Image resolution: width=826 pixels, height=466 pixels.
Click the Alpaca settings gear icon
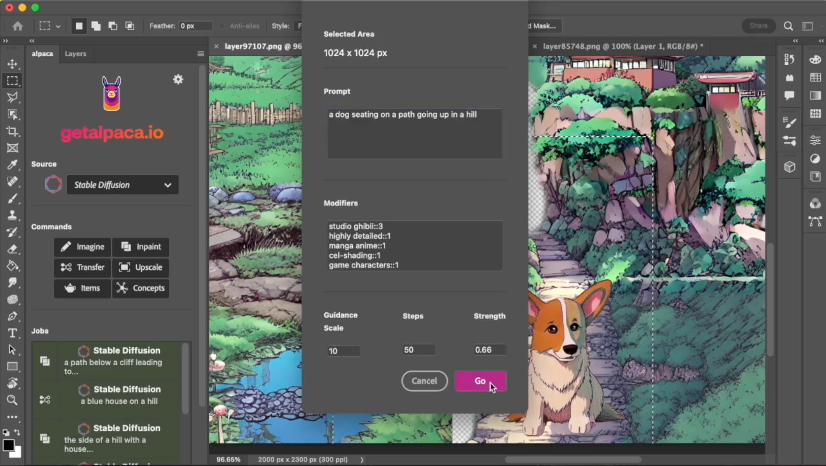(178, 79)
